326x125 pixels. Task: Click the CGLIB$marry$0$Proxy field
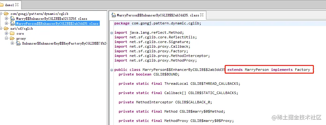(176, 121)
